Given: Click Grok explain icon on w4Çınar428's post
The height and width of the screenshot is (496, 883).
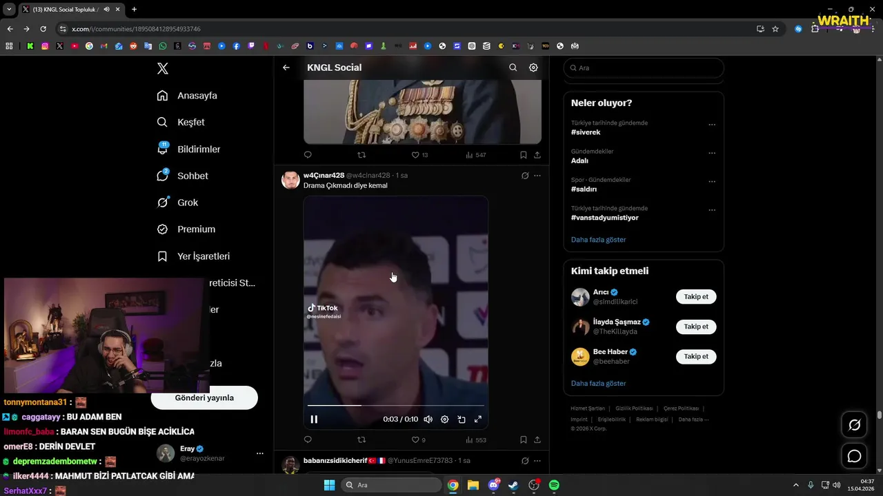Looking at the screenshot, I should click(525, 176).
